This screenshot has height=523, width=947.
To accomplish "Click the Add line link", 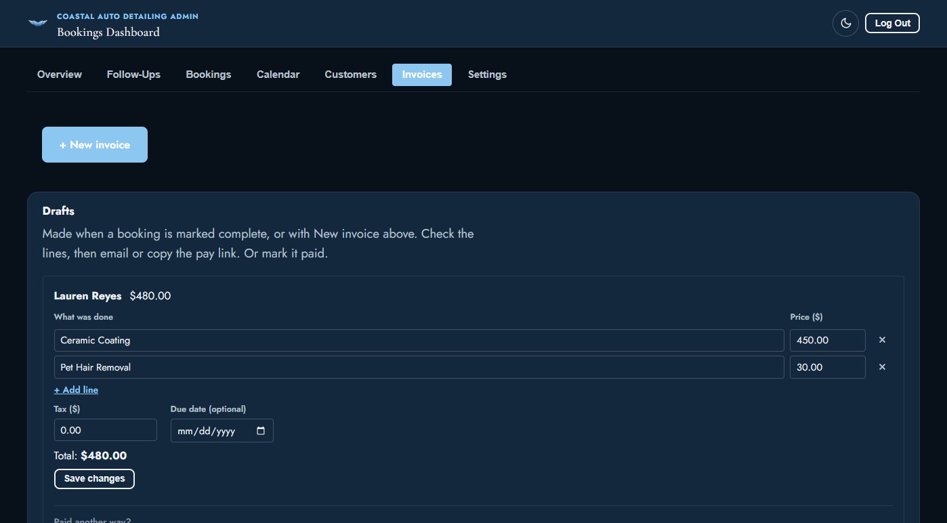I will (76, 390).
